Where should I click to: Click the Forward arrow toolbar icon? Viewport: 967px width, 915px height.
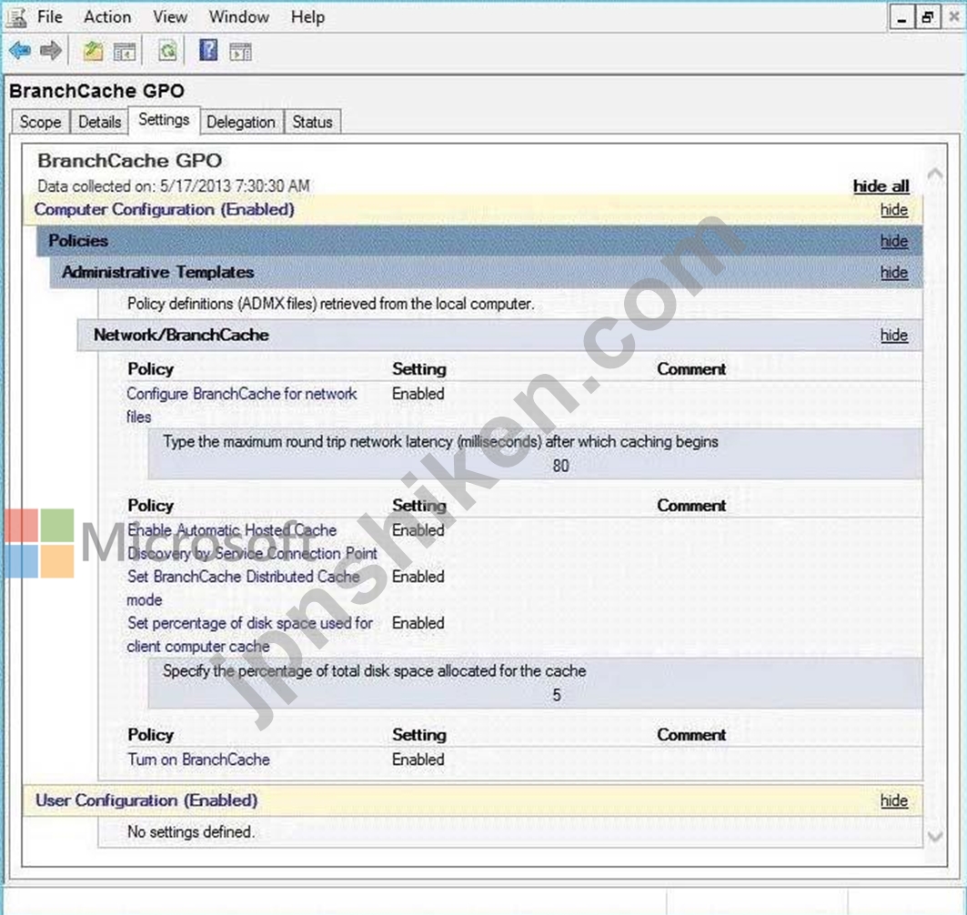51,51
